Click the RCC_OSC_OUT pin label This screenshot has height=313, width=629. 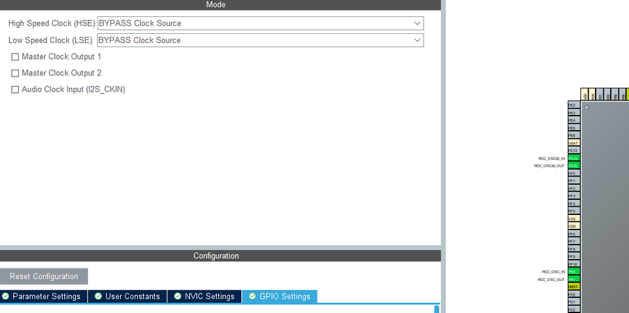(551, 280)
